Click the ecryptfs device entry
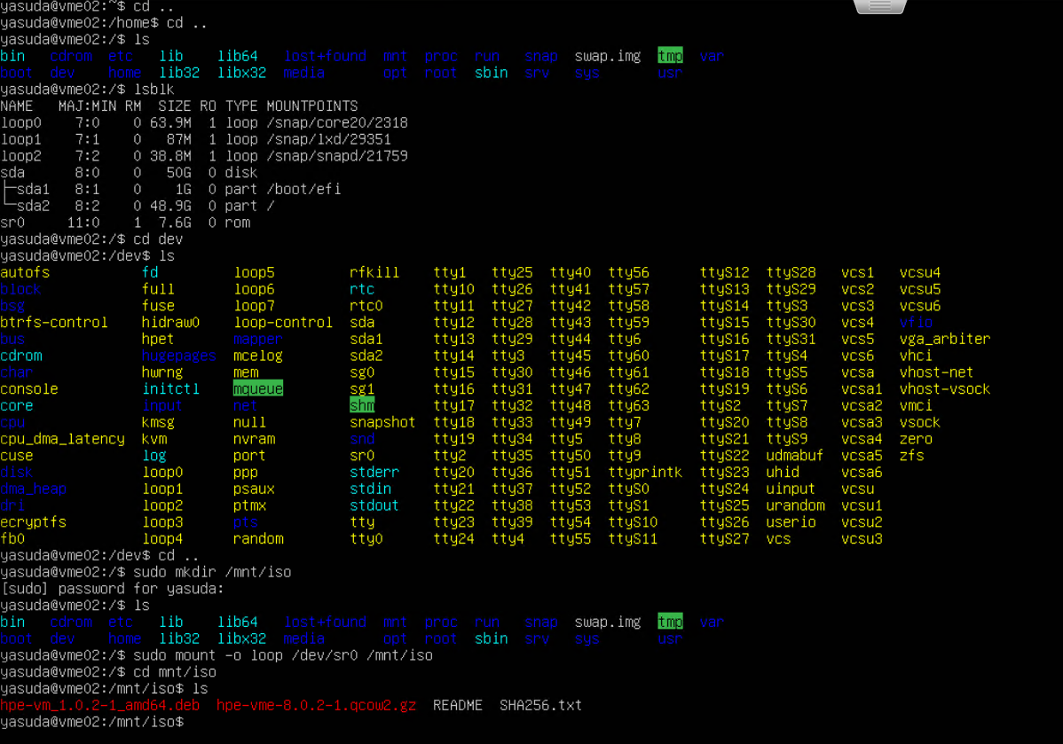The width and height of the screenshot is (1063, 744). (33, 522)
